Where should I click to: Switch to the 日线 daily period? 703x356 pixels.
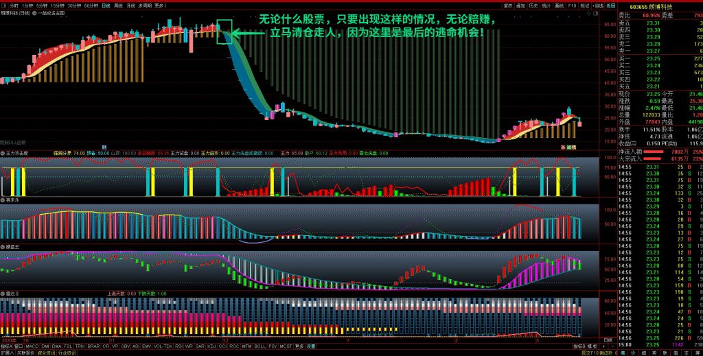(105, 5)
